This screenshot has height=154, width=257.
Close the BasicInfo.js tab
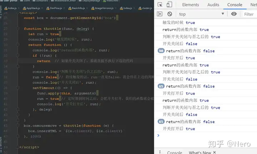point(87,8)
